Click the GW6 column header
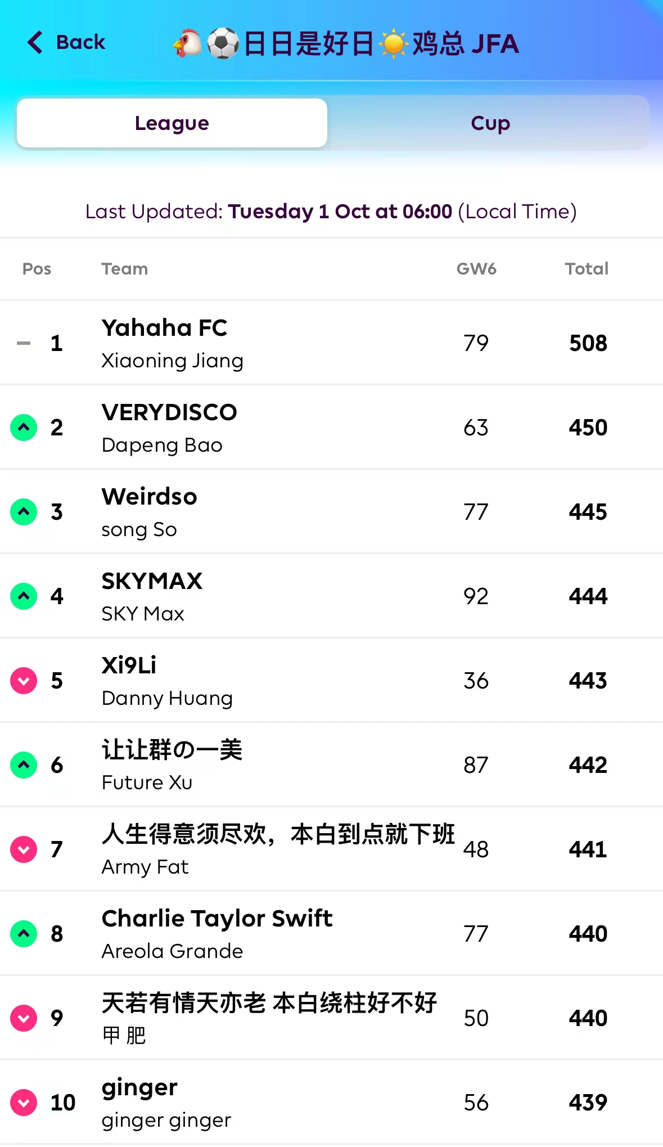Screen dimensions: 663x1147 point(476,269)
